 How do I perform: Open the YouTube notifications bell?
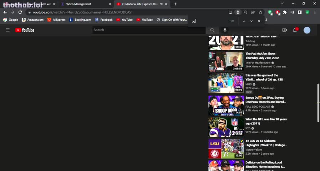pyautogui.click(x=295, y=30)
